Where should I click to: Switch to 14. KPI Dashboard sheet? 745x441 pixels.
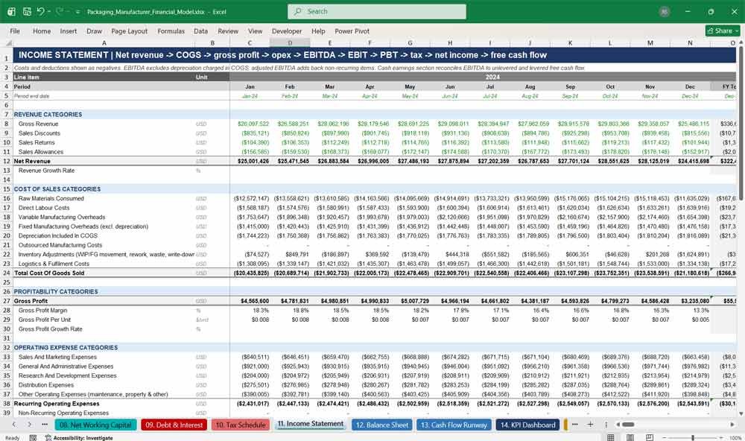coord(527,425)
